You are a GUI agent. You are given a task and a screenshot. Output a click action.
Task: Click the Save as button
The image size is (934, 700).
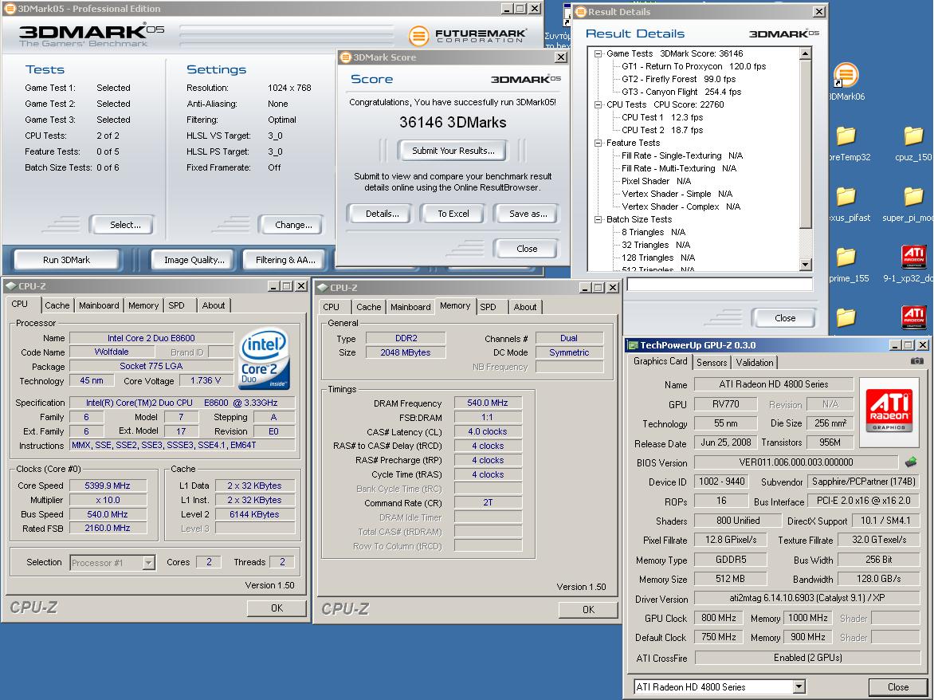point(528,214)
